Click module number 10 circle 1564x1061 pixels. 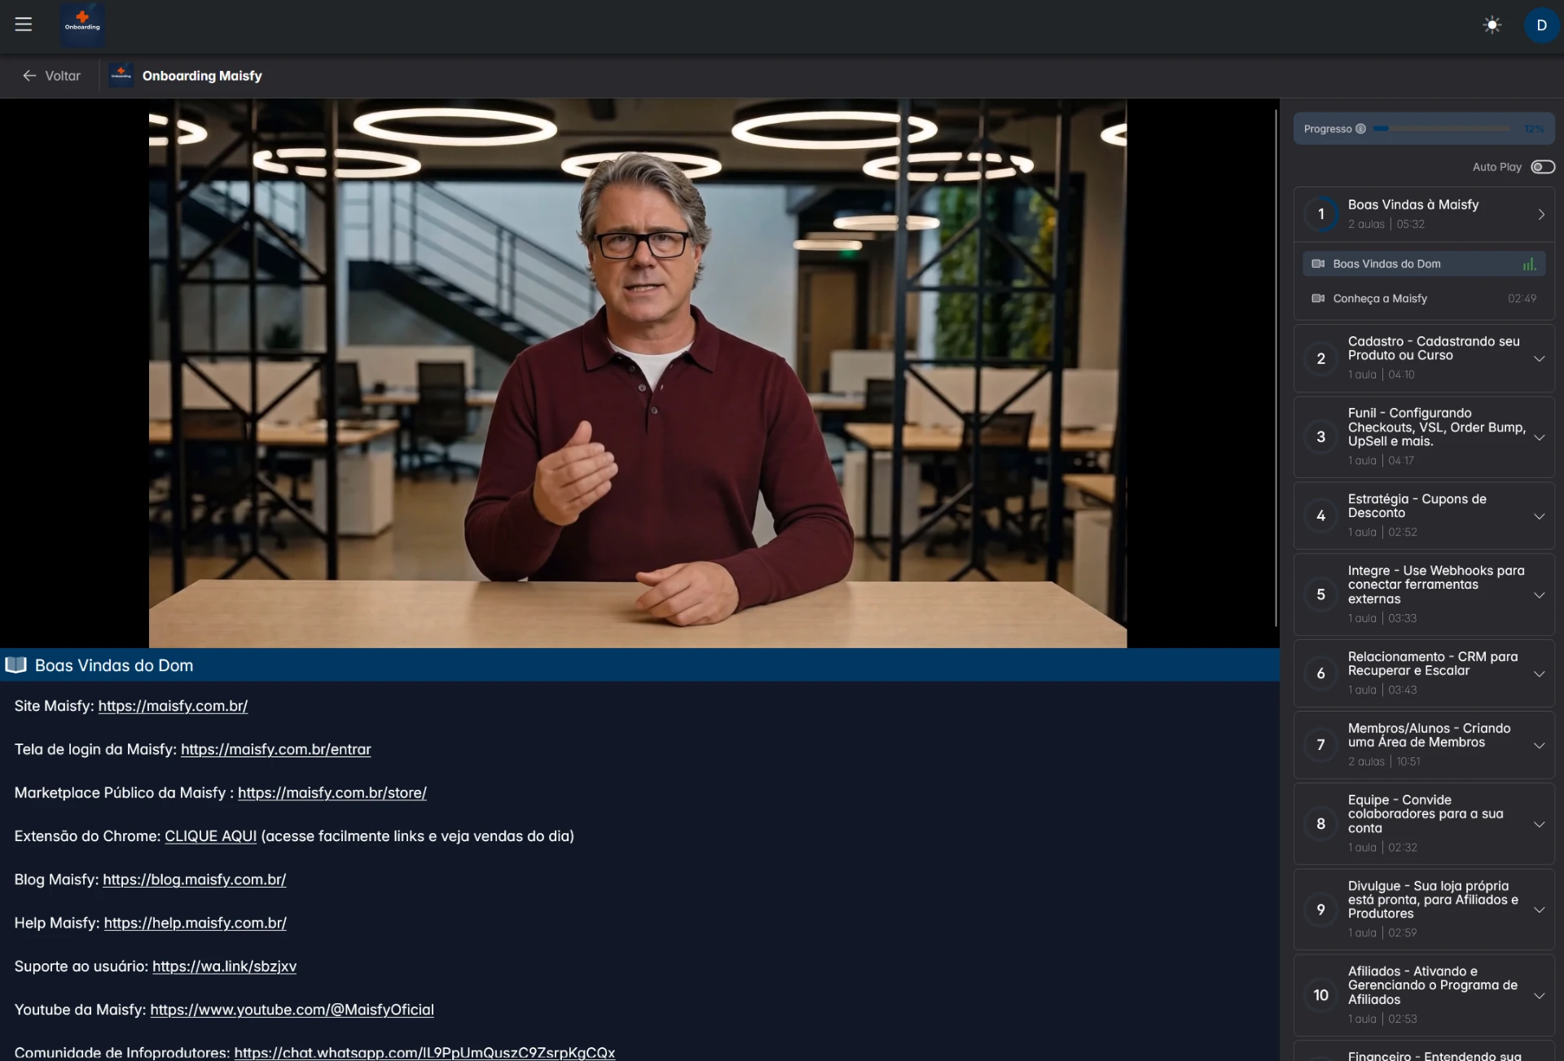pyautogui.click(x=1320, y=994)
